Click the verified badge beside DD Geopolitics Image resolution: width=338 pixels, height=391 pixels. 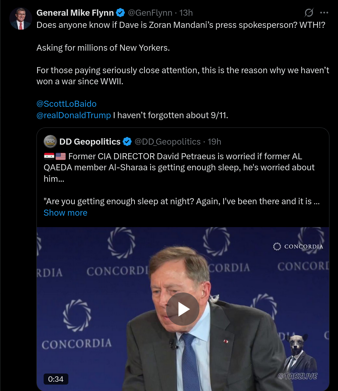point(127,142)
